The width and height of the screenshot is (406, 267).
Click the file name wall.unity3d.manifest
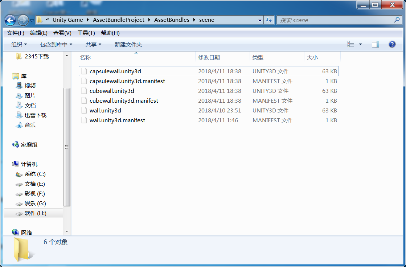pyautogui.click(x=117, y=120)
